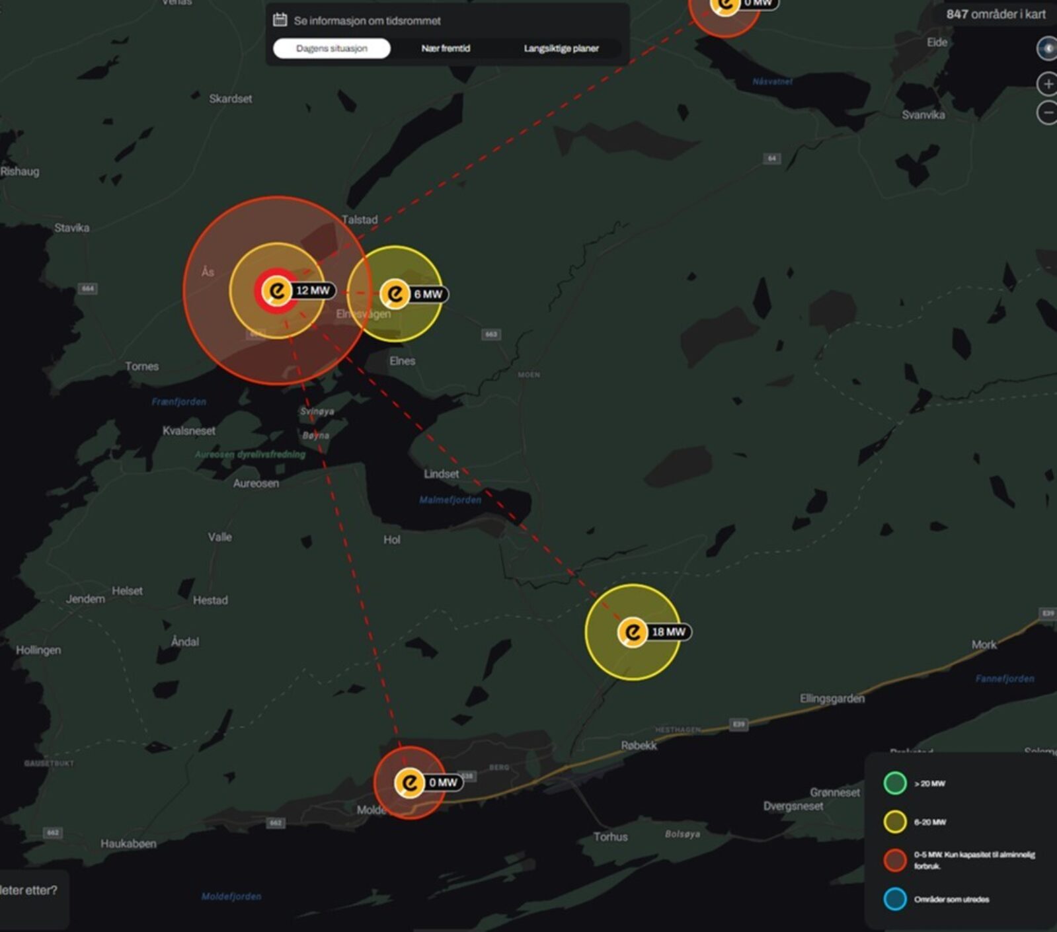
Task: Click the 0 MW marker at Molde
Action: tap(410, 783)
